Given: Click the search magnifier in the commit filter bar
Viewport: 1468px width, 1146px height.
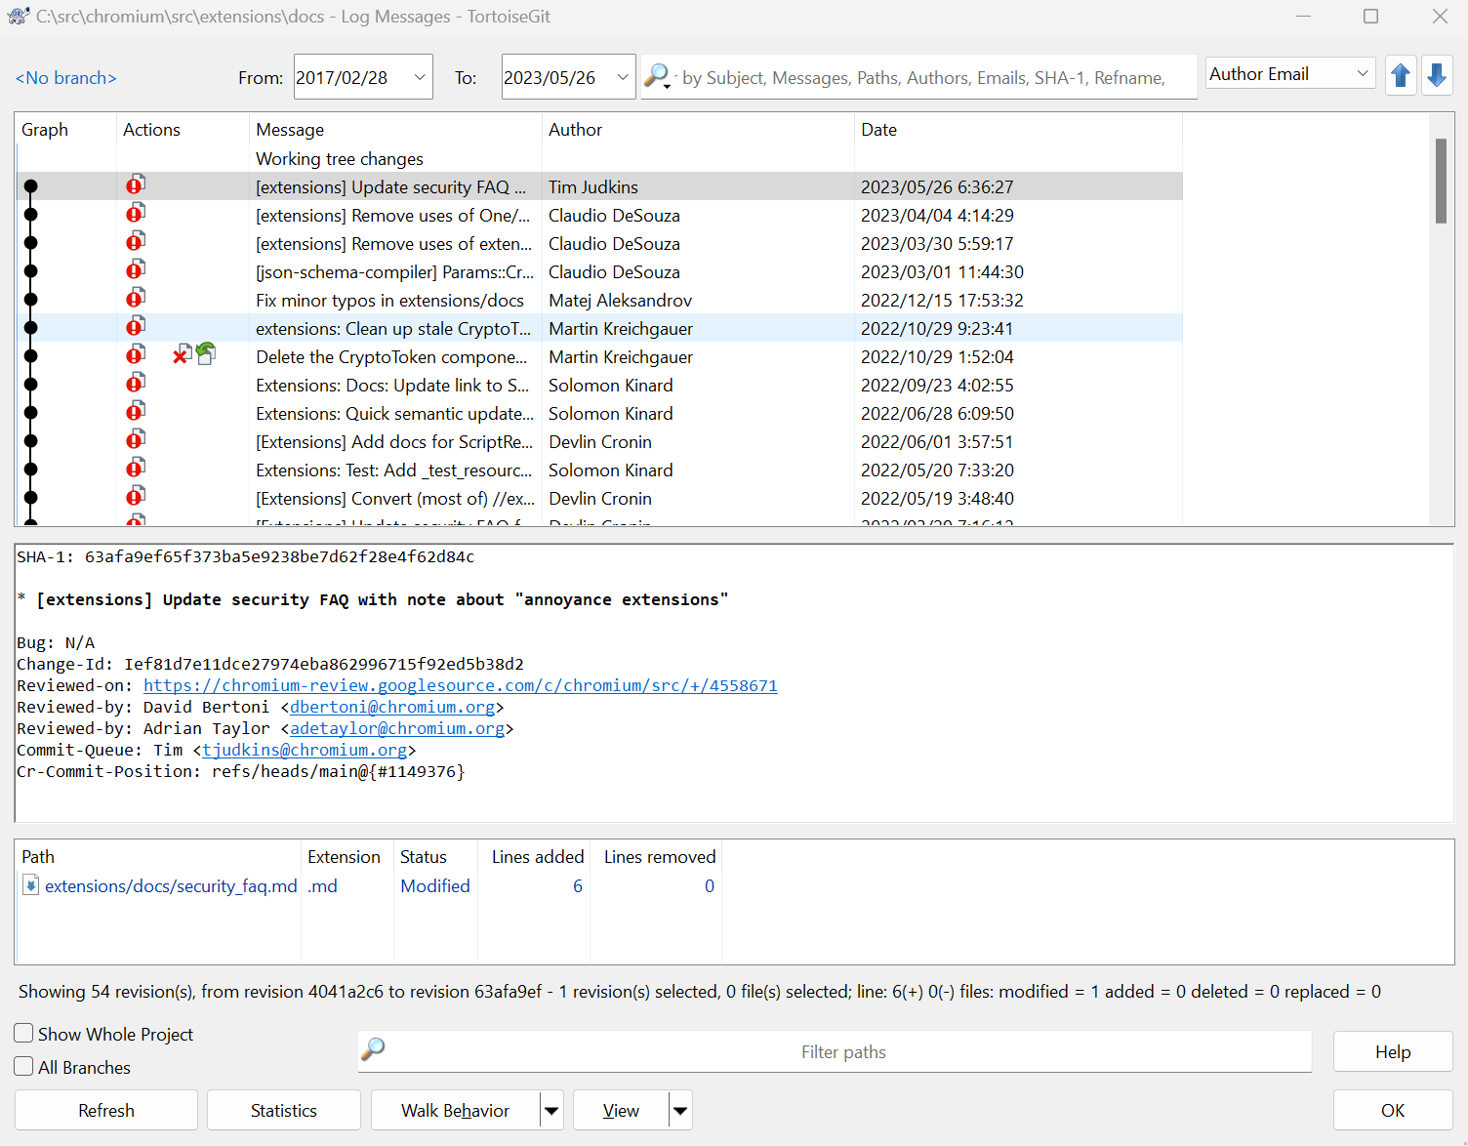Looking at the screenshot, I should [658, 75].
